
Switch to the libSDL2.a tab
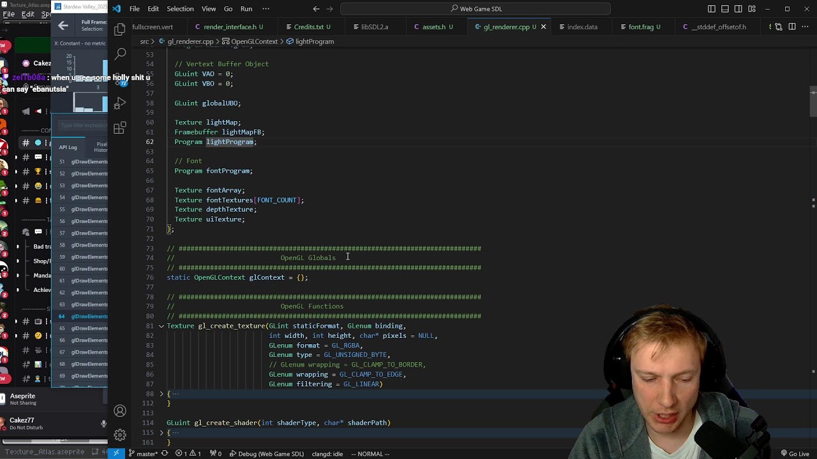[374, 27]
